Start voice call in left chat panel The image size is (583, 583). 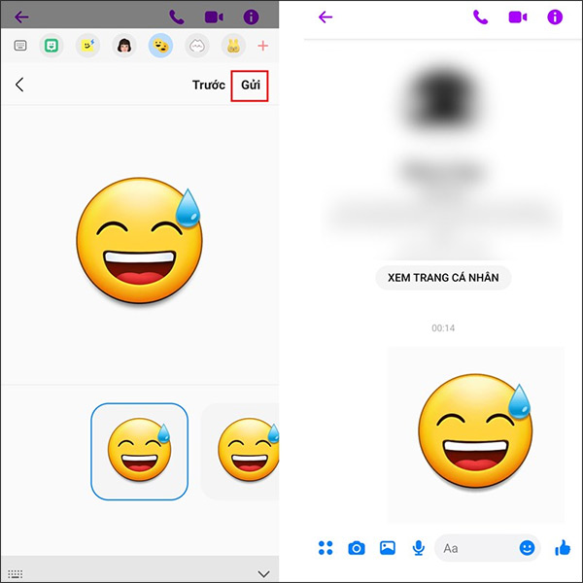pos(177,17)
